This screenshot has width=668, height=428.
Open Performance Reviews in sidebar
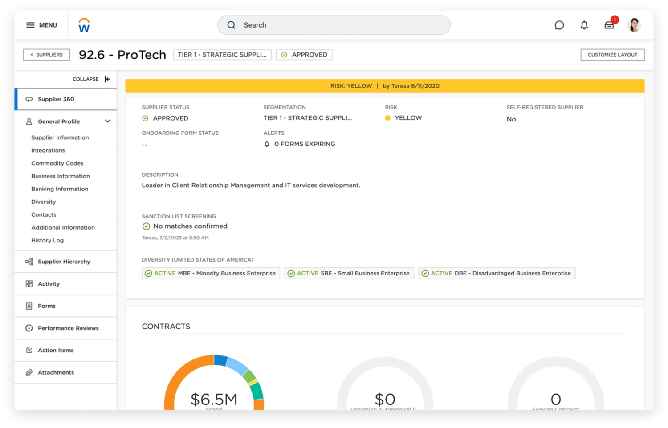[x=68, y=328]
